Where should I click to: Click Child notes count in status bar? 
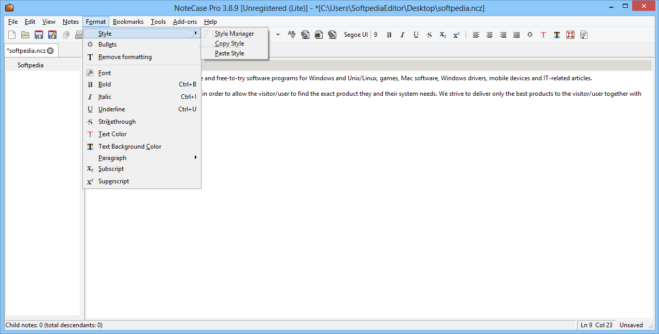tap(54, 325)
